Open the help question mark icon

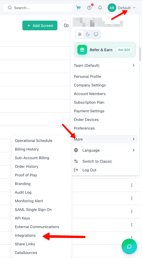pos(89,8)
